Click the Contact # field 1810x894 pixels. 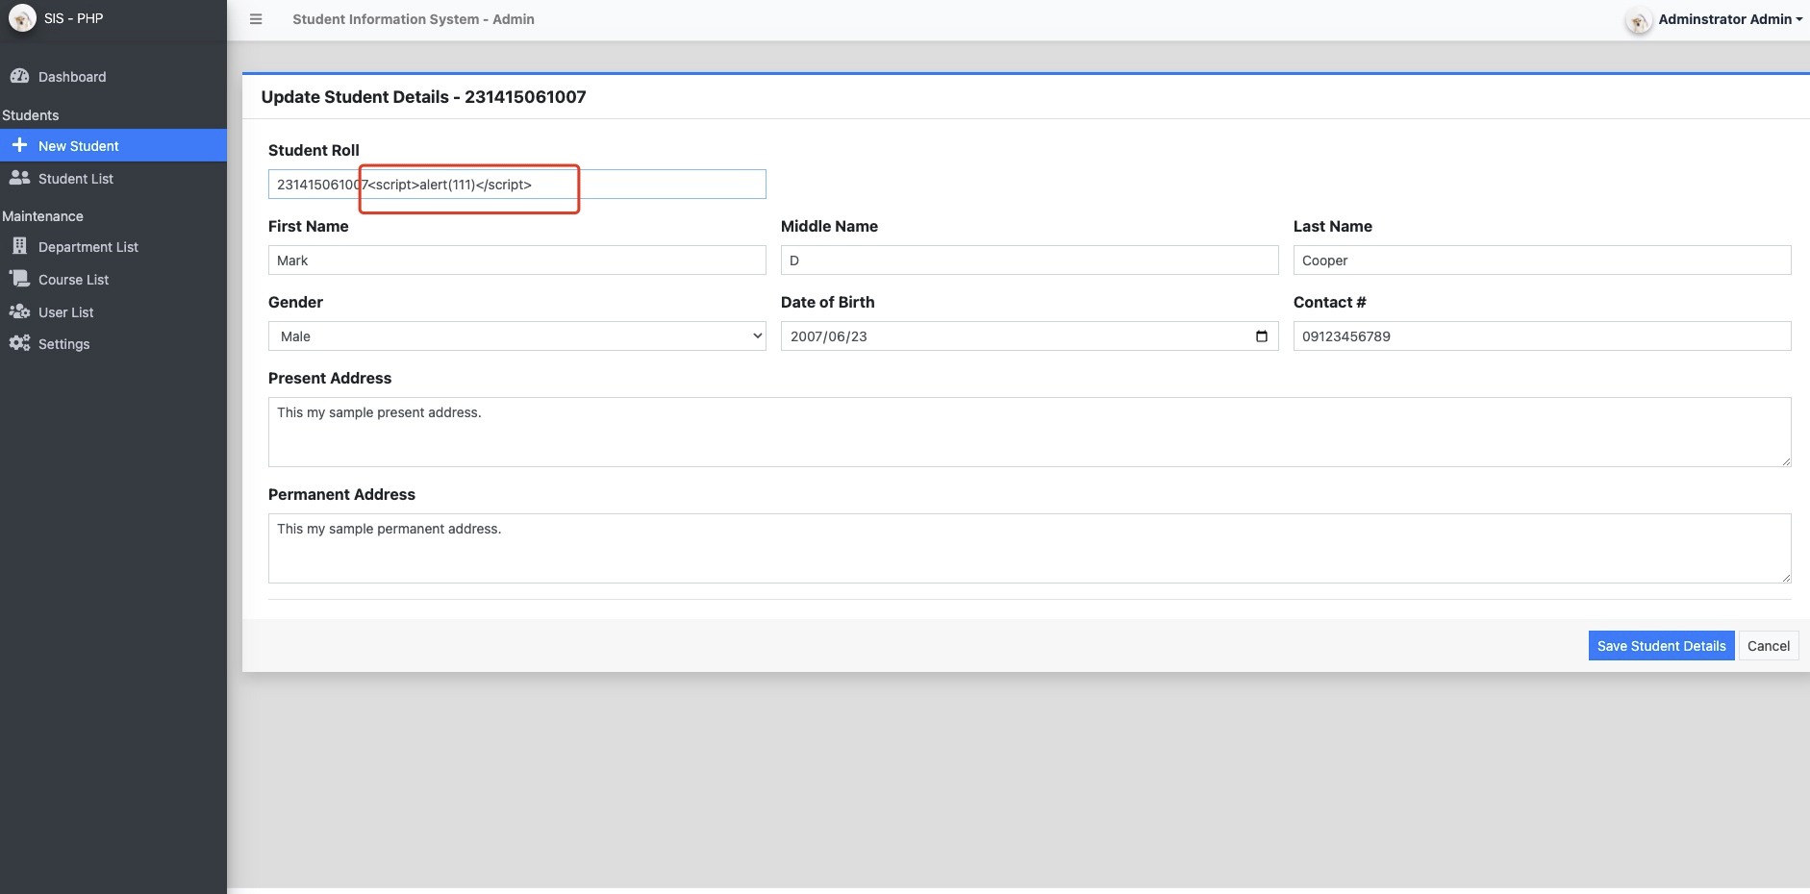coord(1543,336)
